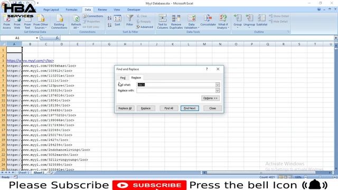Screen dimensions: 338x190
Task: Click the From Web data icon
Action: pyautogui.click(x=17, y=22)
